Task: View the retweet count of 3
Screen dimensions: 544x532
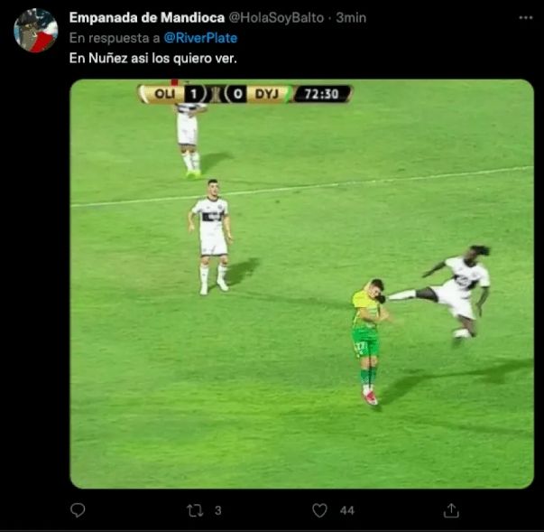Action: point(218,510)
